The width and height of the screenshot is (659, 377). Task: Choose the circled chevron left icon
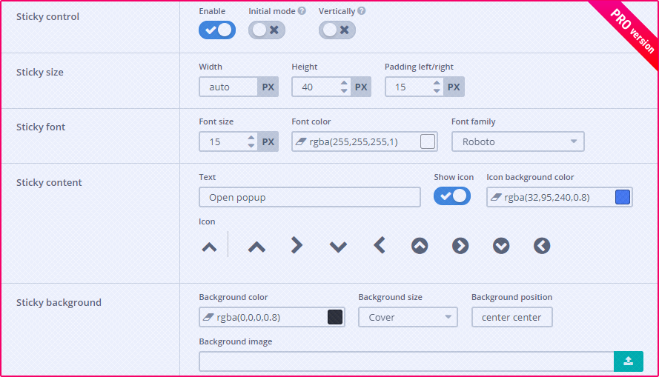tap(542, 246)
